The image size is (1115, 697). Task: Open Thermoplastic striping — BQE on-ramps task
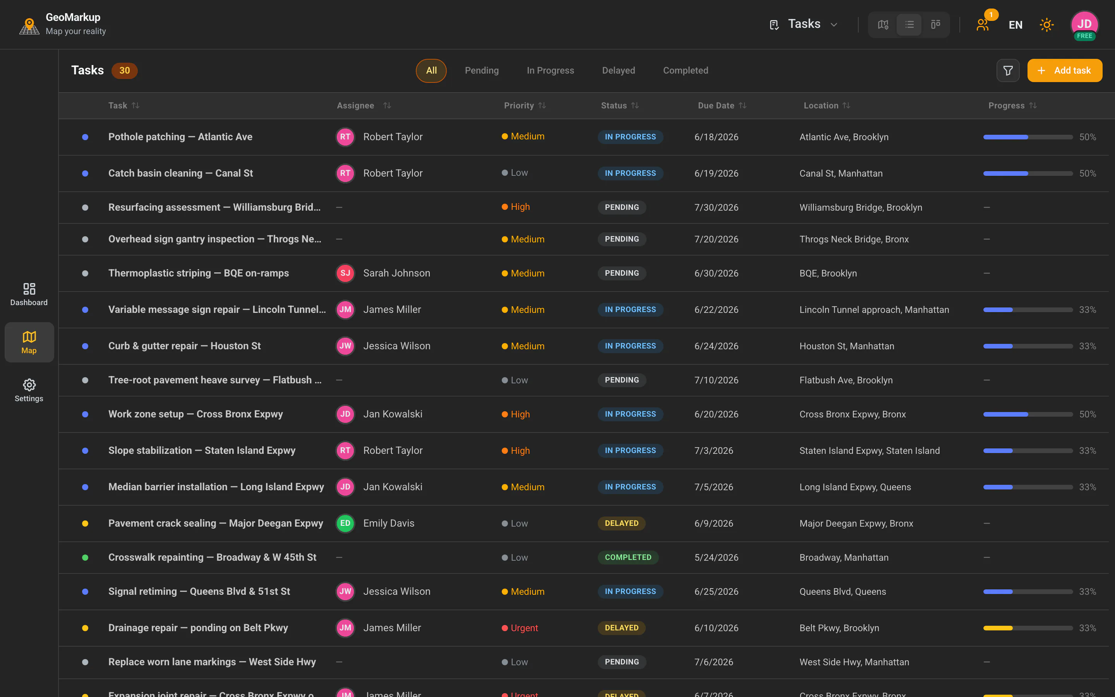[199, 273]
